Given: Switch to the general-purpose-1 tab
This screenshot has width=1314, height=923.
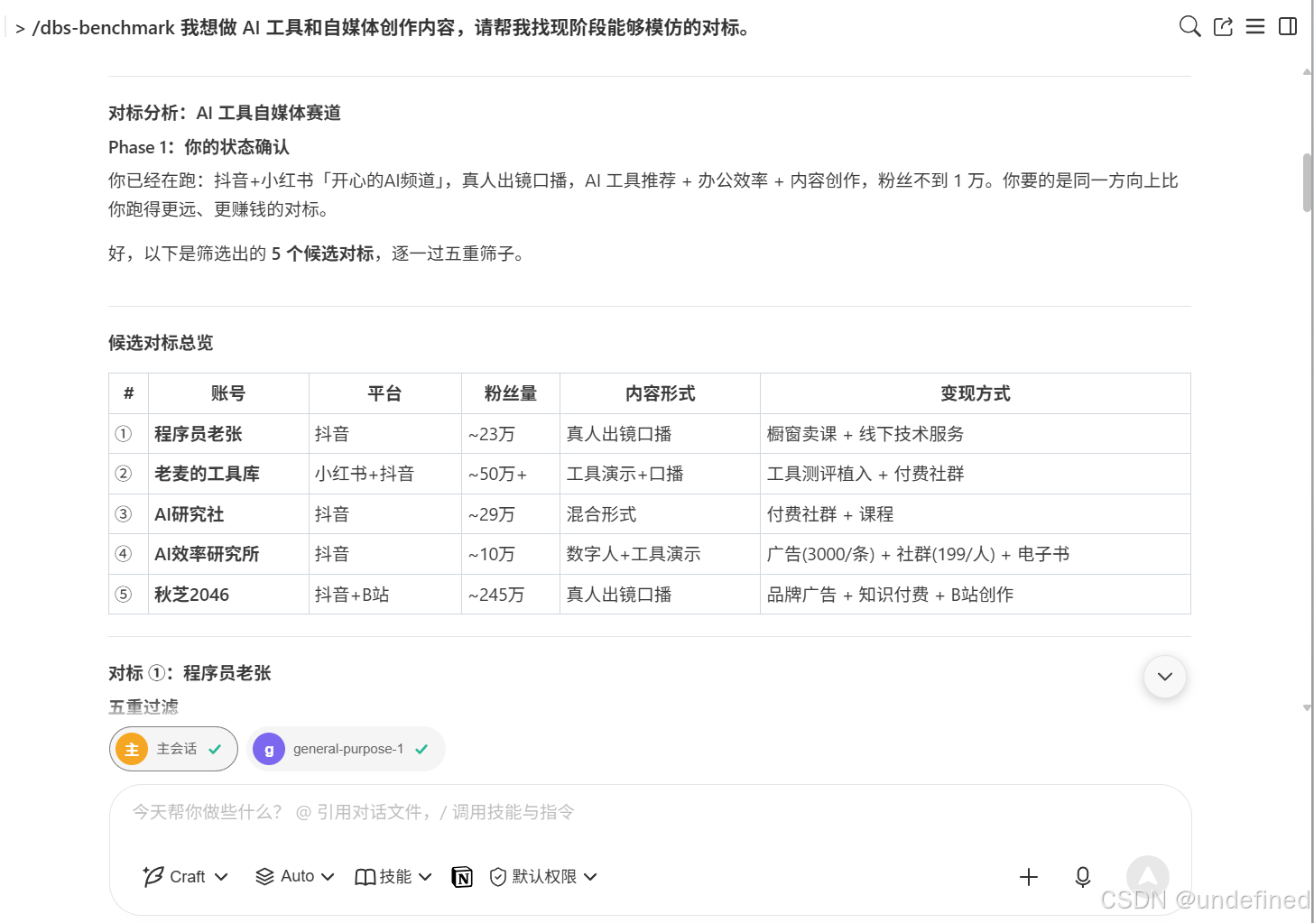Looking at the screenshot, I should click(346, 749).
